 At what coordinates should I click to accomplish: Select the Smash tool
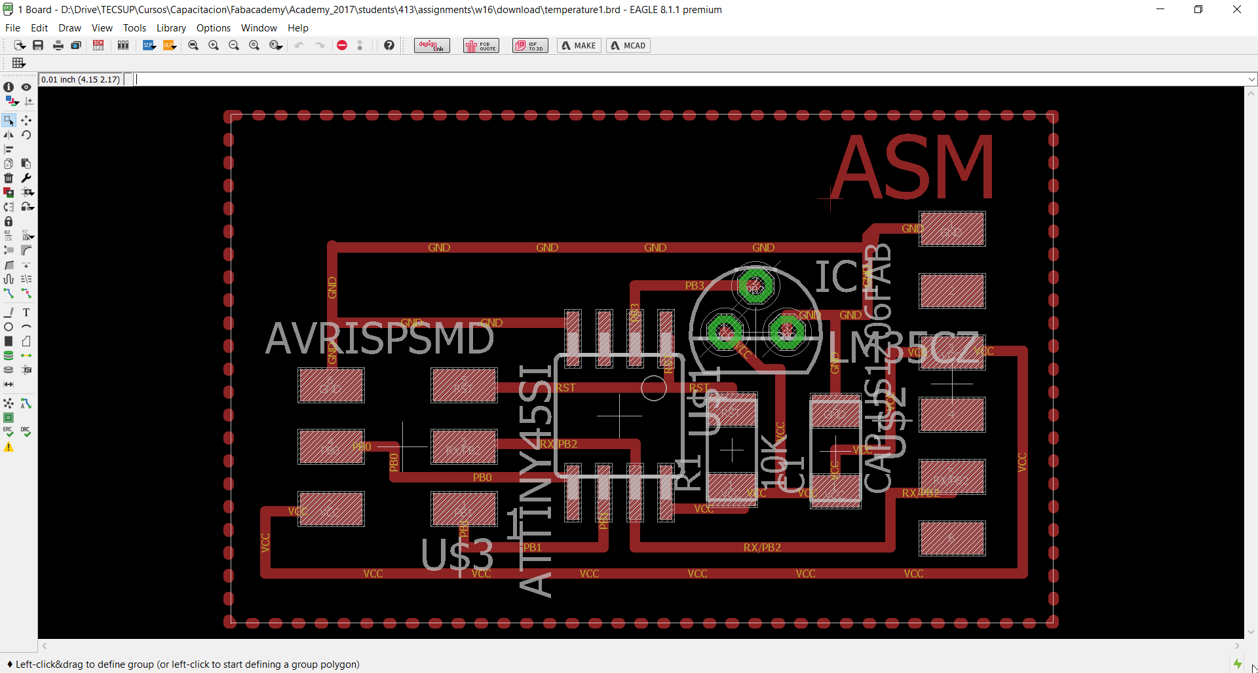click(9, 250)
